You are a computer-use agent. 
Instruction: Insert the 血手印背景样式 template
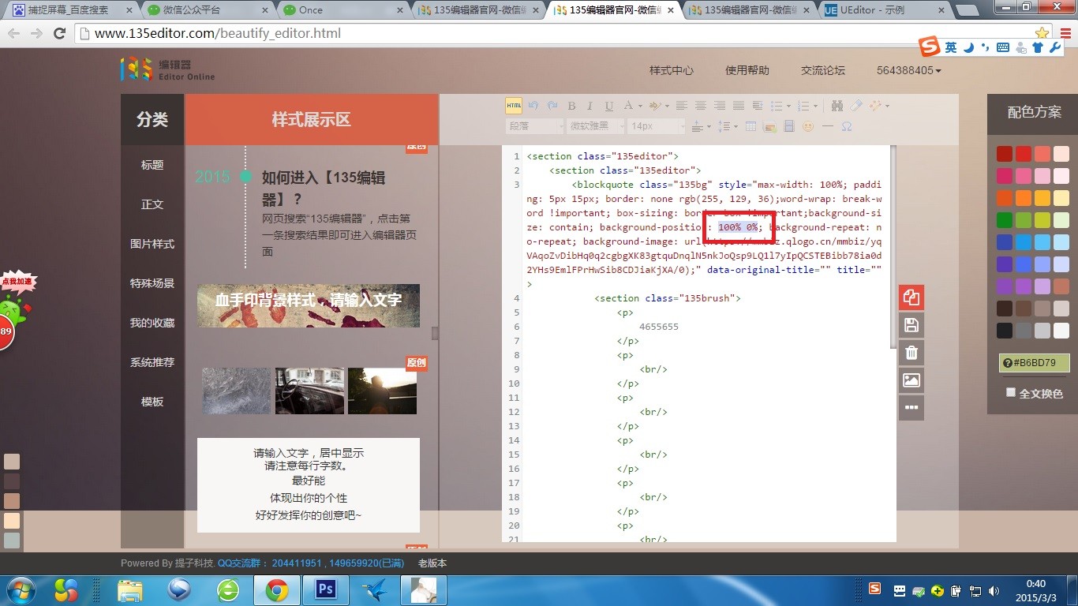[x=309, y=305]
